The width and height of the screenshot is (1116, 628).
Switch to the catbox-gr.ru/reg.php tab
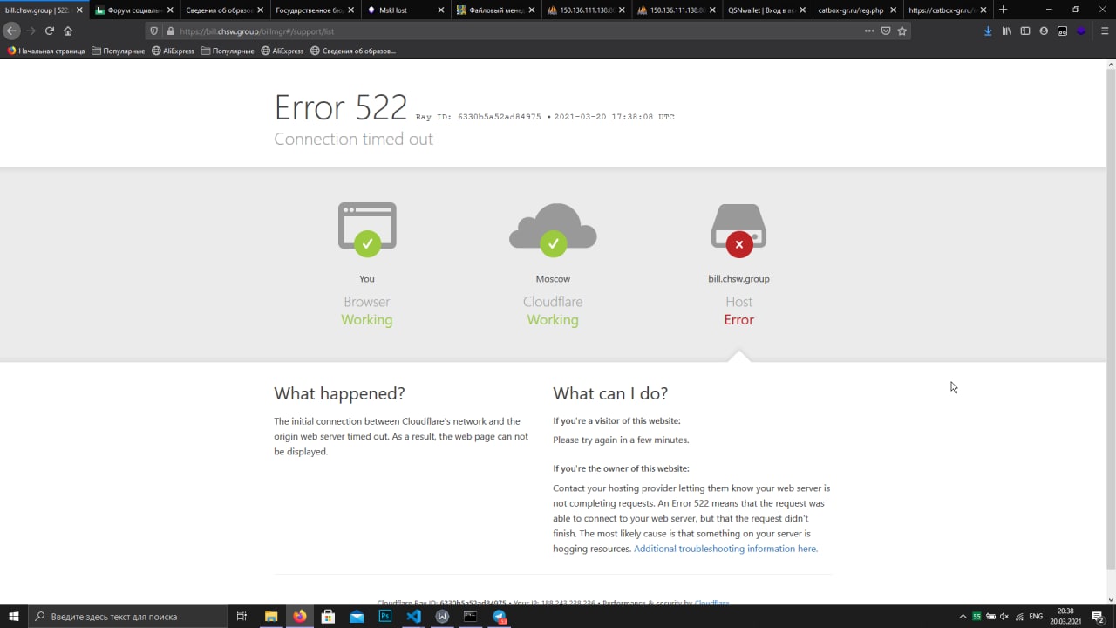pyautogui.click(x=856, y=10)
